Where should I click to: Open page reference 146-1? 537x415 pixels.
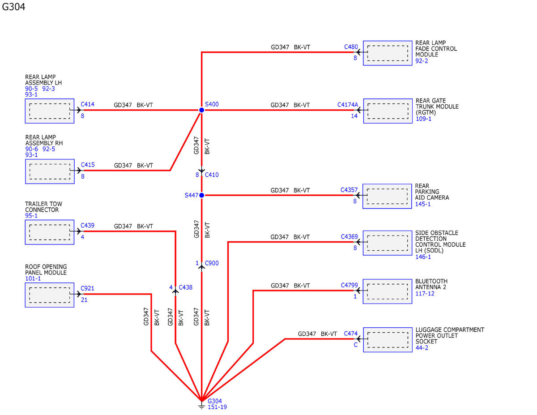423,257
